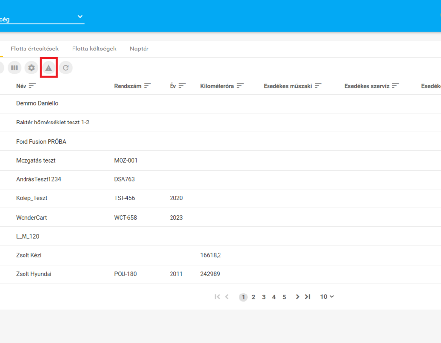This screenshot has height=343, width=441.
Task: Expand the cég selector dropdown
Action: [80, 17]
